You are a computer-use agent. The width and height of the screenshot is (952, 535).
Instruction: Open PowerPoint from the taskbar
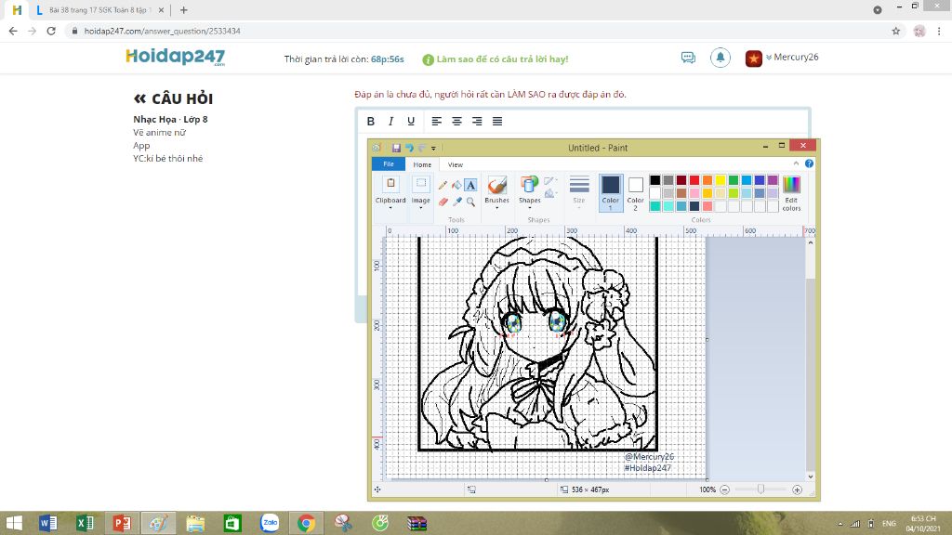122,522
